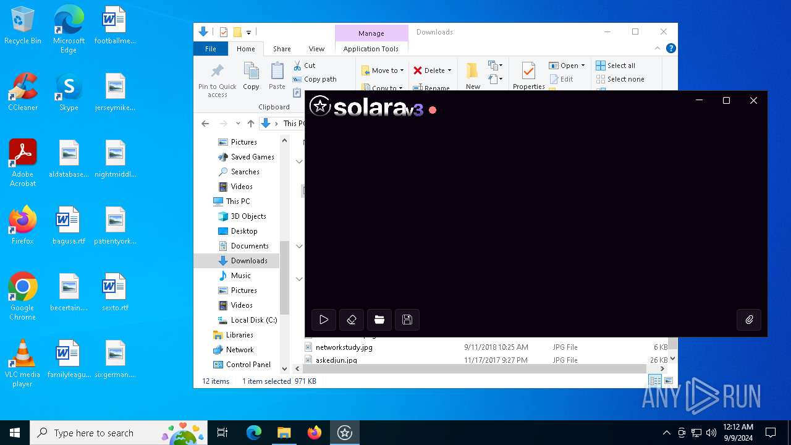The width and height of the screenshot is (791, 445).
Task: Switch to the Share ribbon tab
Action: [282, 49]
